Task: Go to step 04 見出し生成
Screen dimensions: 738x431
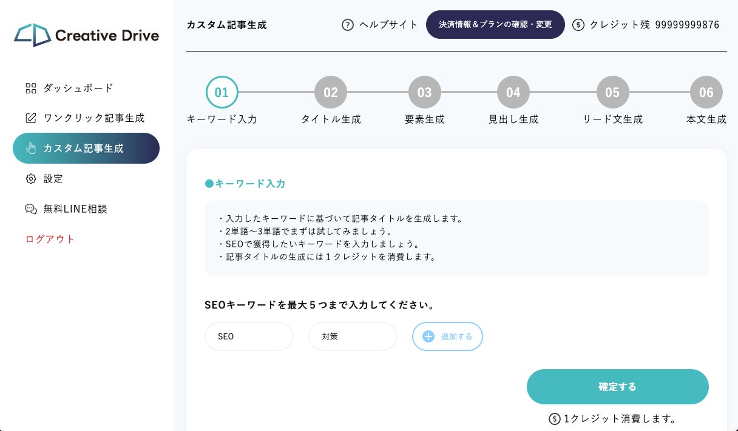Action: 513,93
